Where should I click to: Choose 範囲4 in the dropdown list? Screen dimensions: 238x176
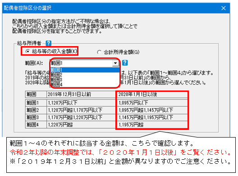(x=85, y=85)
